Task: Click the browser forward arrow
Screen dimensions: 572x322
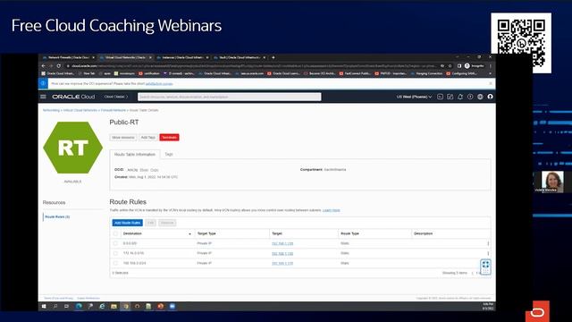Action: click(x=51, y=66)
